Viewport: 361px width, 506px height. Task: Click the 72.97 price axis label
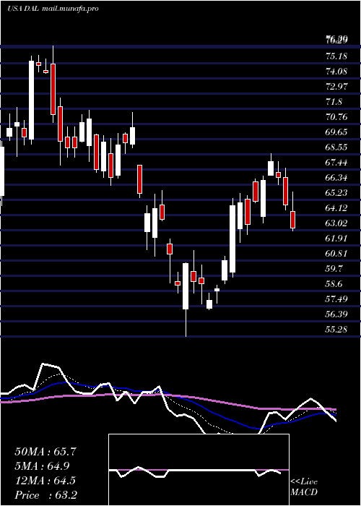(x=336, y=87)
